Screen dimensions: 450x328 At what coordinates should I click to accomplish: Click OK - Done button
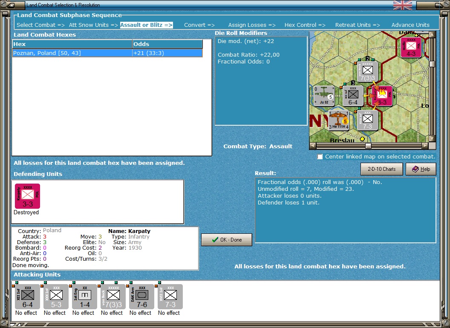(x=227, y=240)
